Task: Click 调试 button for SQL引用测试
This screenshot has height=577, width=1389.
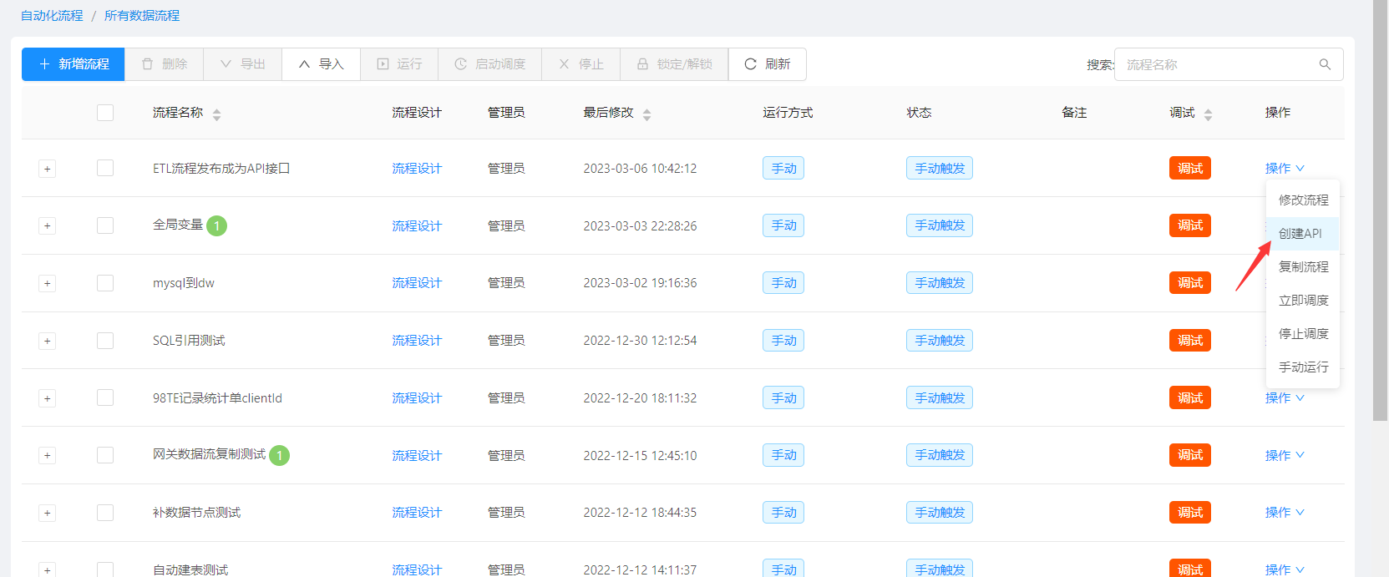Action: click(x=1190, y=341)
